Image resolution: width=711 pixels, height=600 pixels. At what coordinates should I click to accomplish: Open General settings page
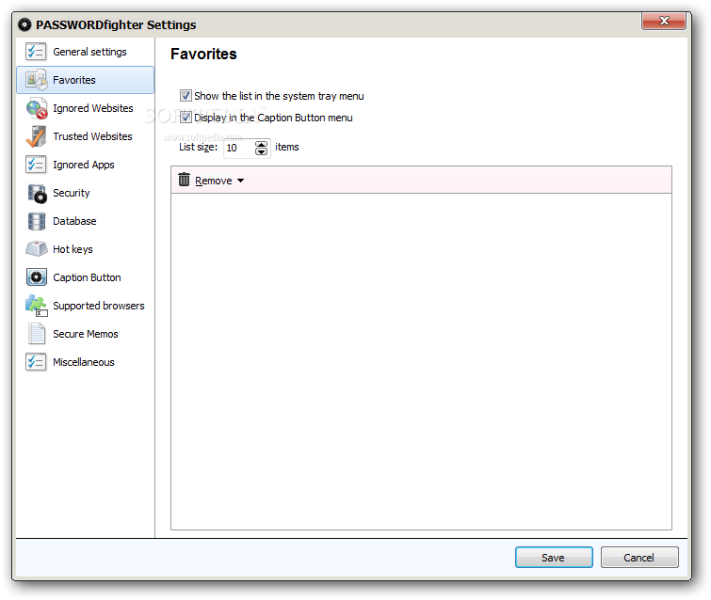89,52
